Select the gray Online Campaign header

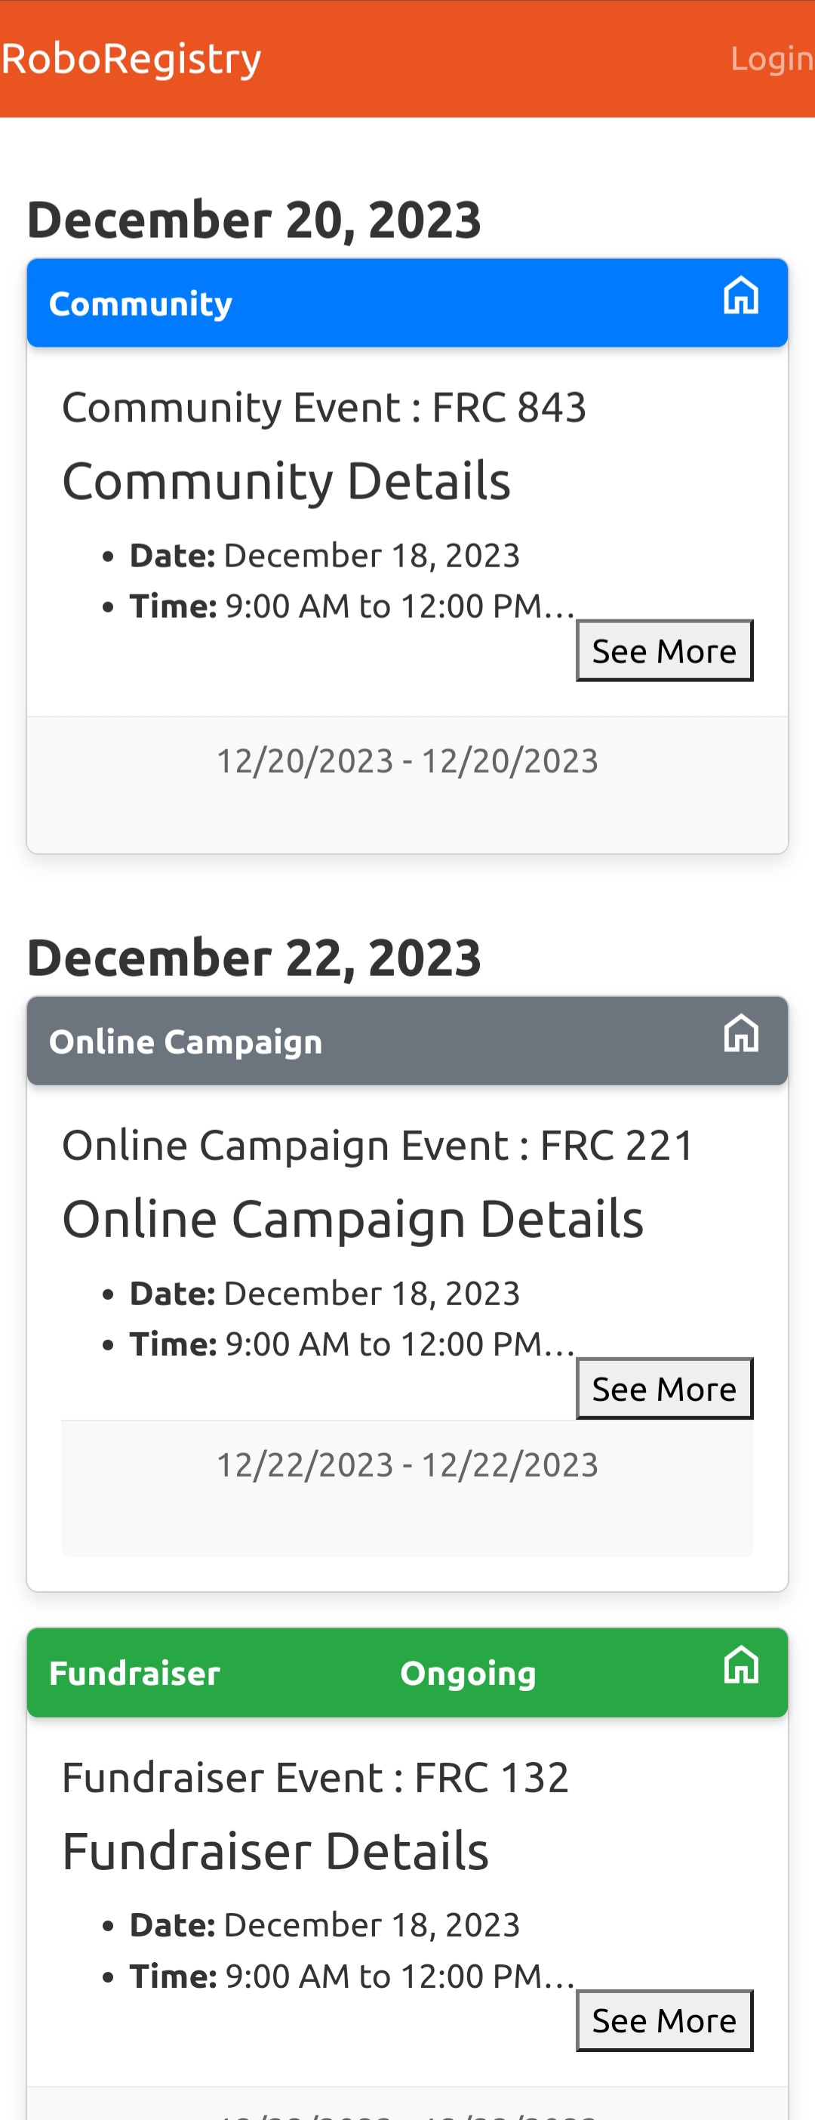(407, 1041)
